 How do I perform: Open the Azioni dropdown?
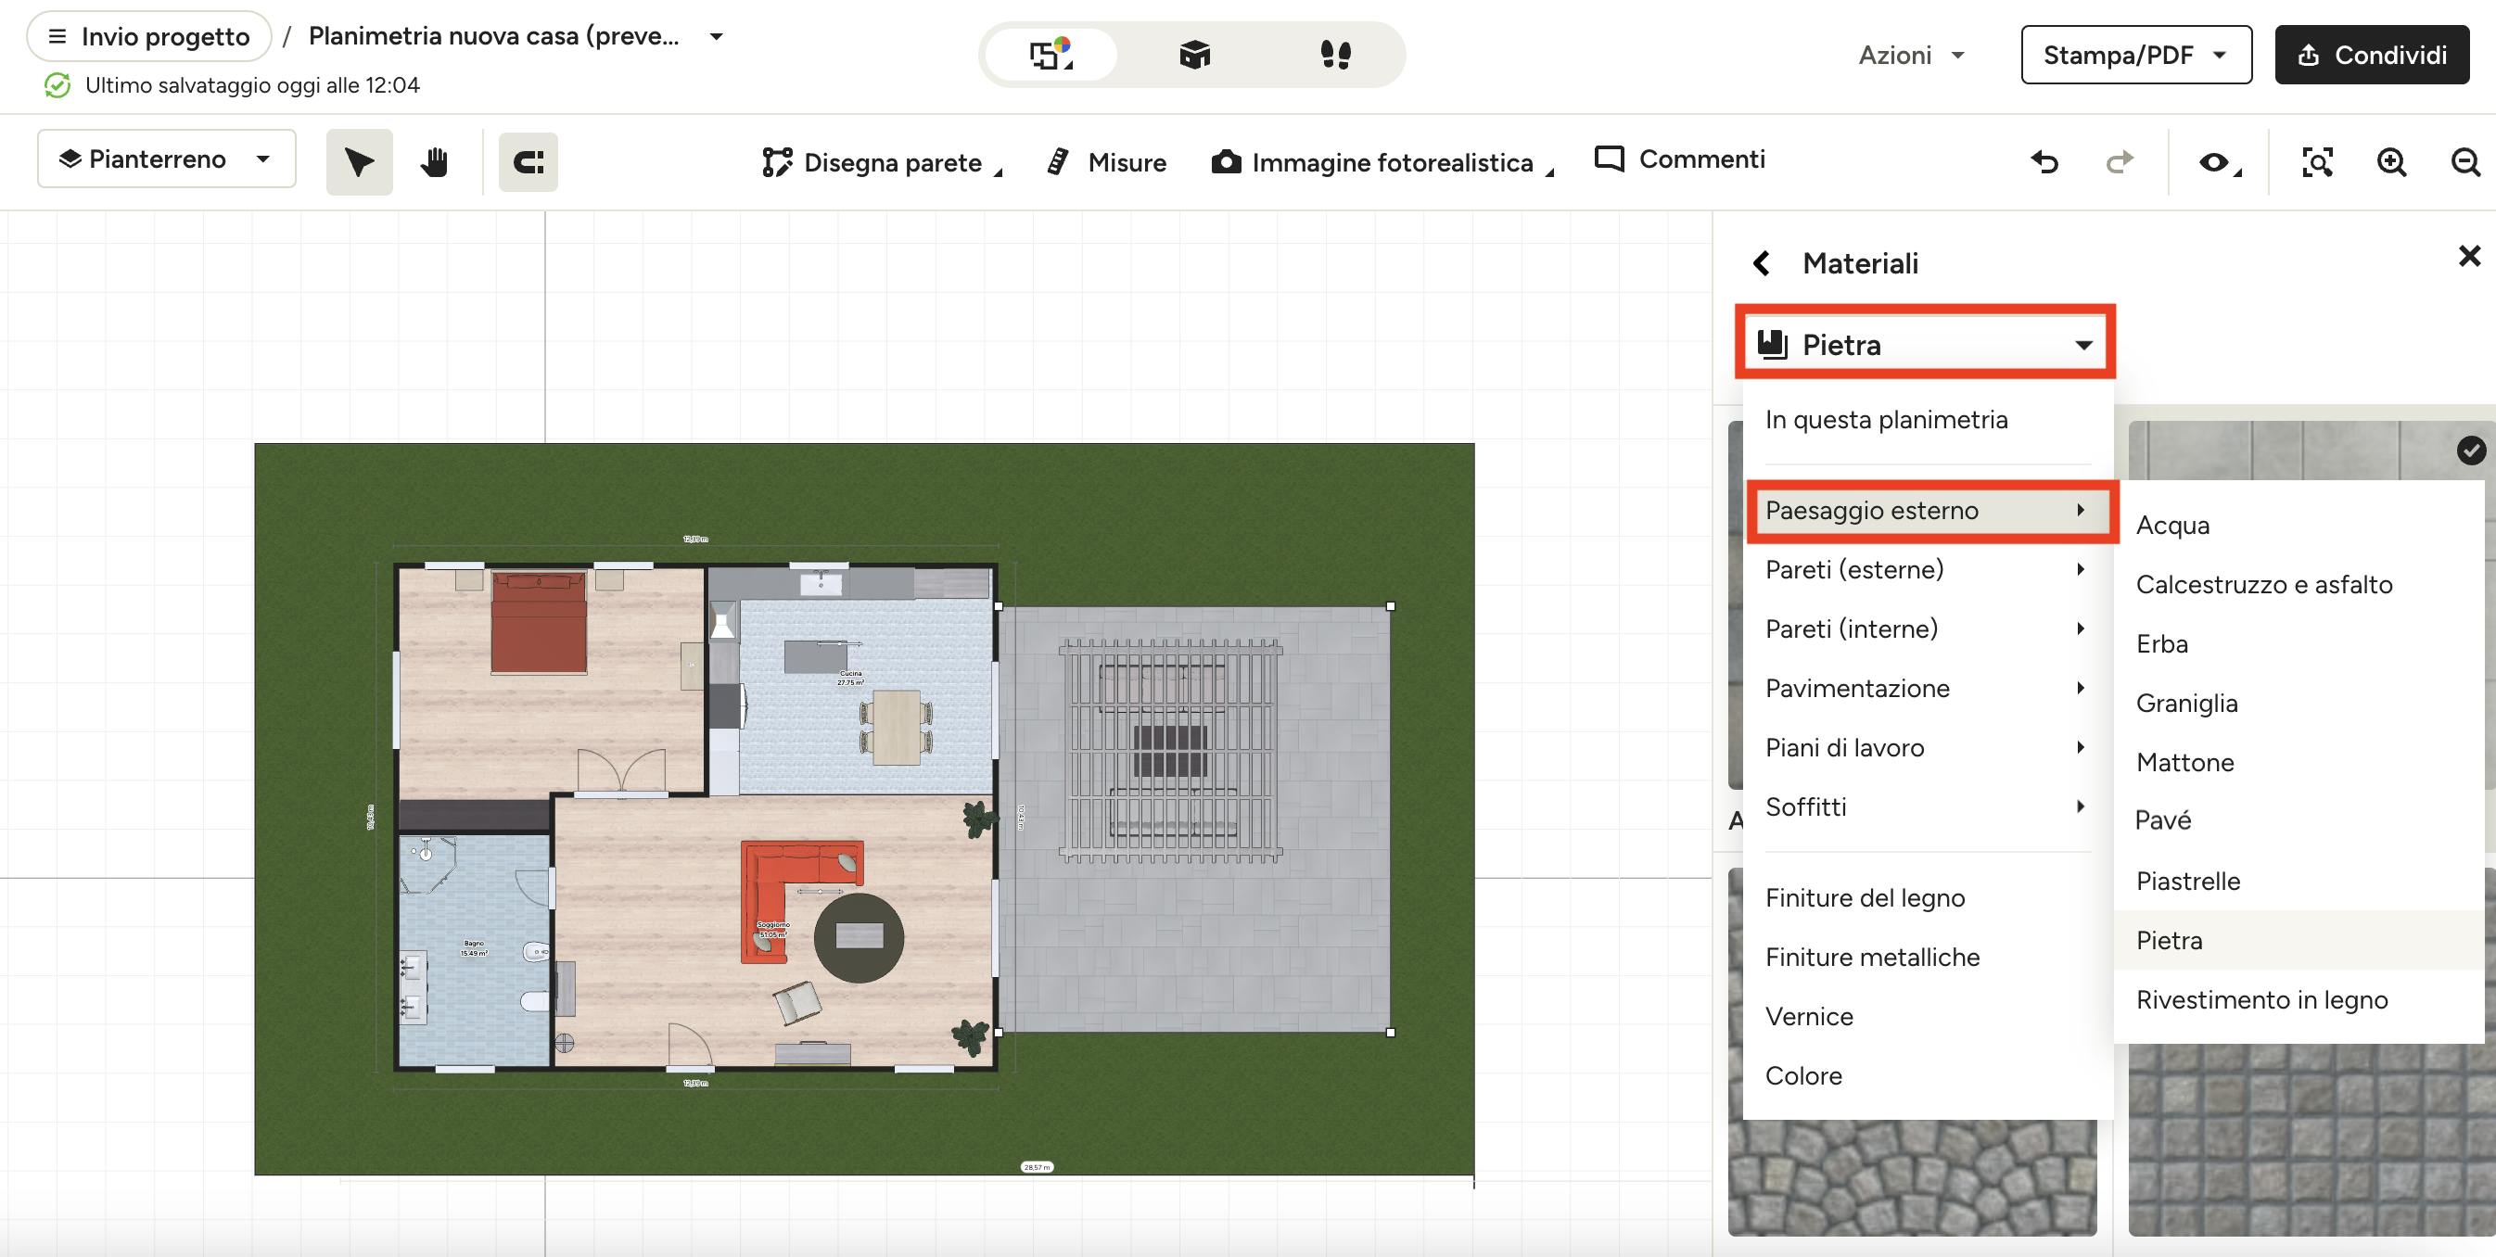(1911, 56)
